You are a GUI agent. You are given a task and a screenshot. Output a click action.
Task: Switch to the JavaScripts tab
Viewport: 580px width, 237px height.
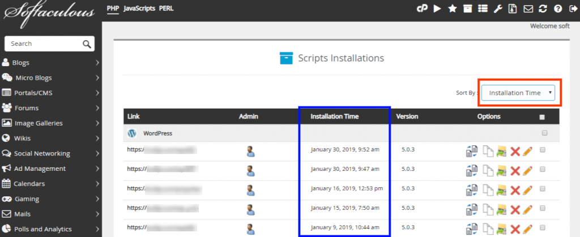(139, 8)
